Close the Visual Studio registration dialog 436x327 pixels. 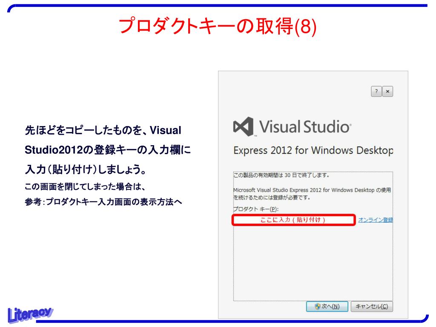[x=387, y=91]
